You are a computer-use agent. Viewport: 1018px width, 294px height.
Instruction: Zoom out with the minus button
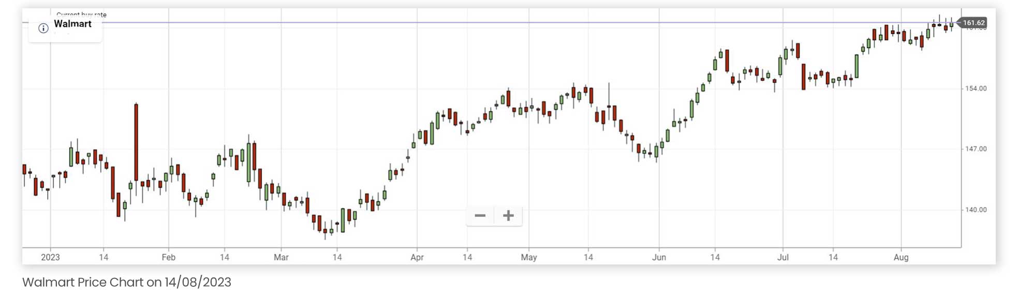[480, 215]
